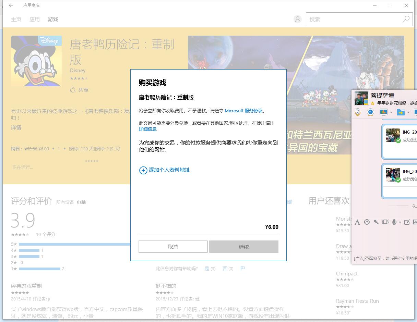Click the 共享 share icon
Screen dimensions: 417x322
point(73,90)
